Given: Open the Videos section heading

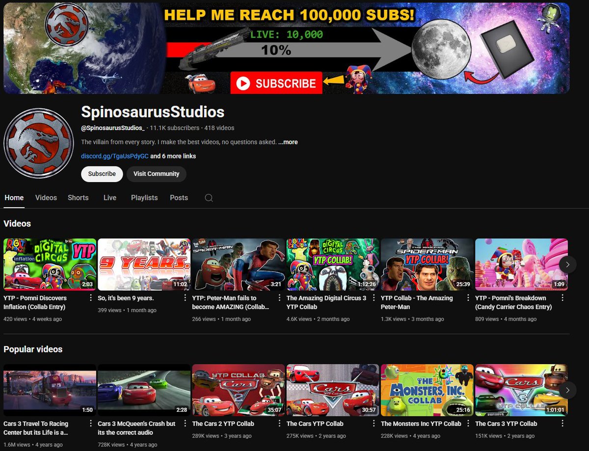Looking at the screenshot, I should pyautogui.click(x=17, y=224).
